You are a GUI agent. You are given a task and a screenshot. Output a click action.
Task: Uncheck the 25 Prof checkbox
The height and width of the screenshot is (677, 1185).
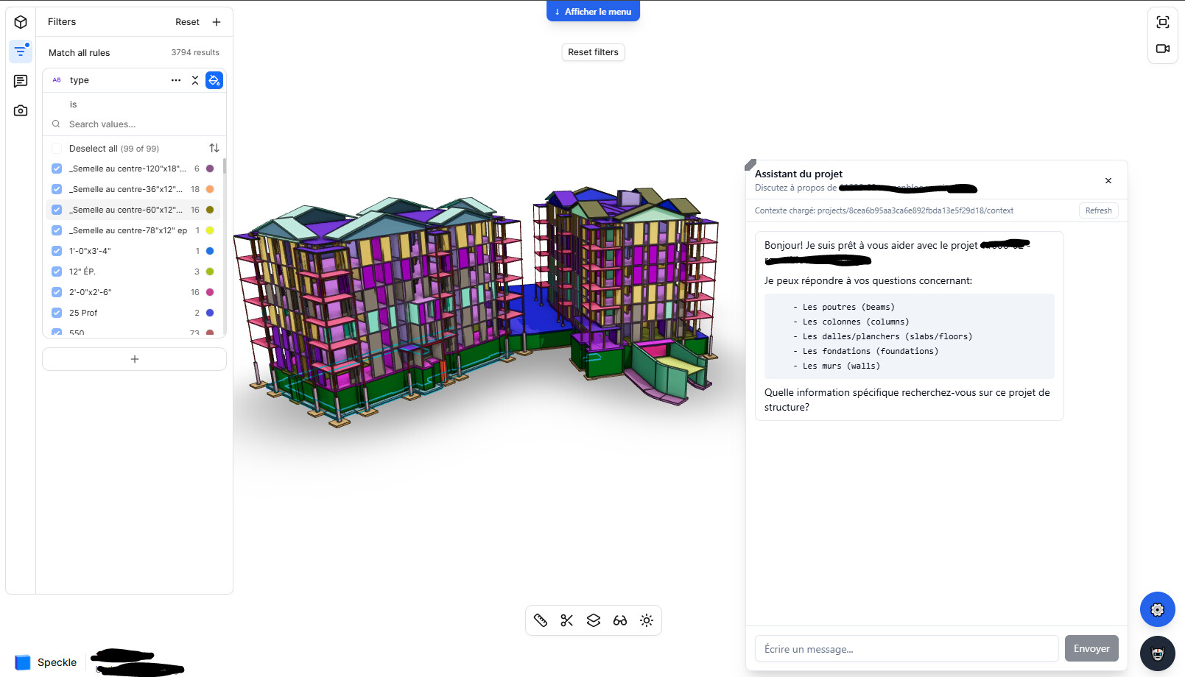pyautogui.click(x=57, y=313)
